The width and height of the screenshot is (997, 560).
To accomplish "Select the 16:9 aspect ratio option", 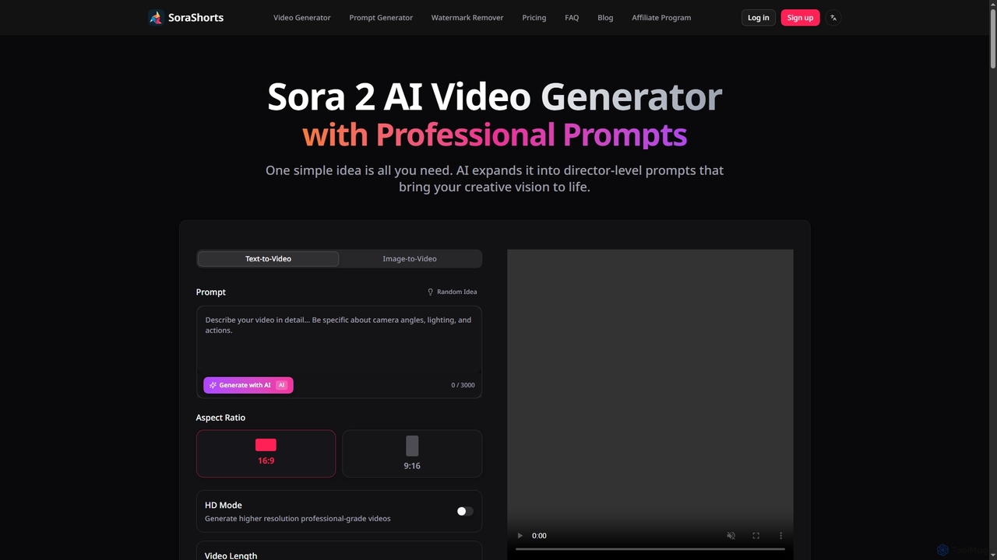I will (266, 453).
